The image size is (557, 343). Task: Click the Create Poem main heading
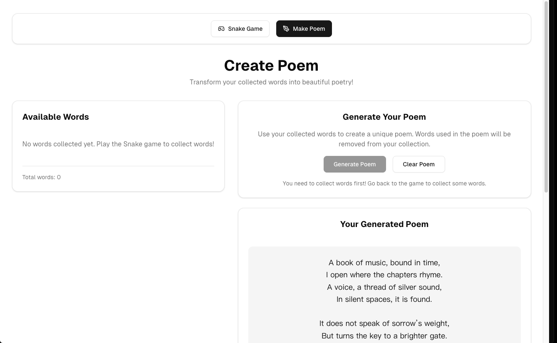tap(271, 66)
